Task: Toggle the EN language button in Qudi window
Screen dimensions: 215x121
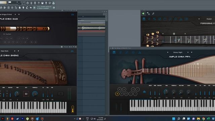Action: click(73, 14)
